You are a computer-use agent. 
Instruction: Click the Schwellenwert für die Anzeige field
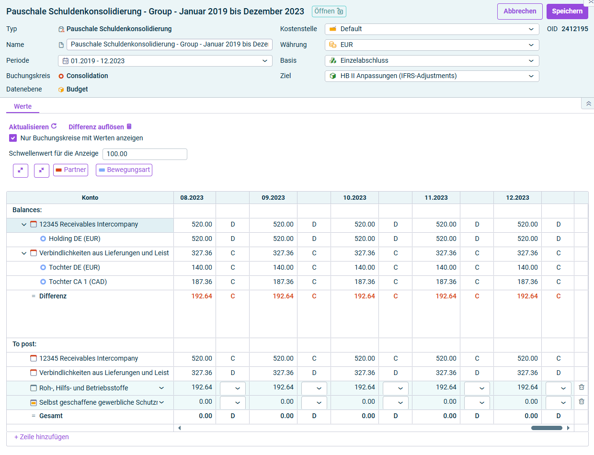click(x=145, y=154)
